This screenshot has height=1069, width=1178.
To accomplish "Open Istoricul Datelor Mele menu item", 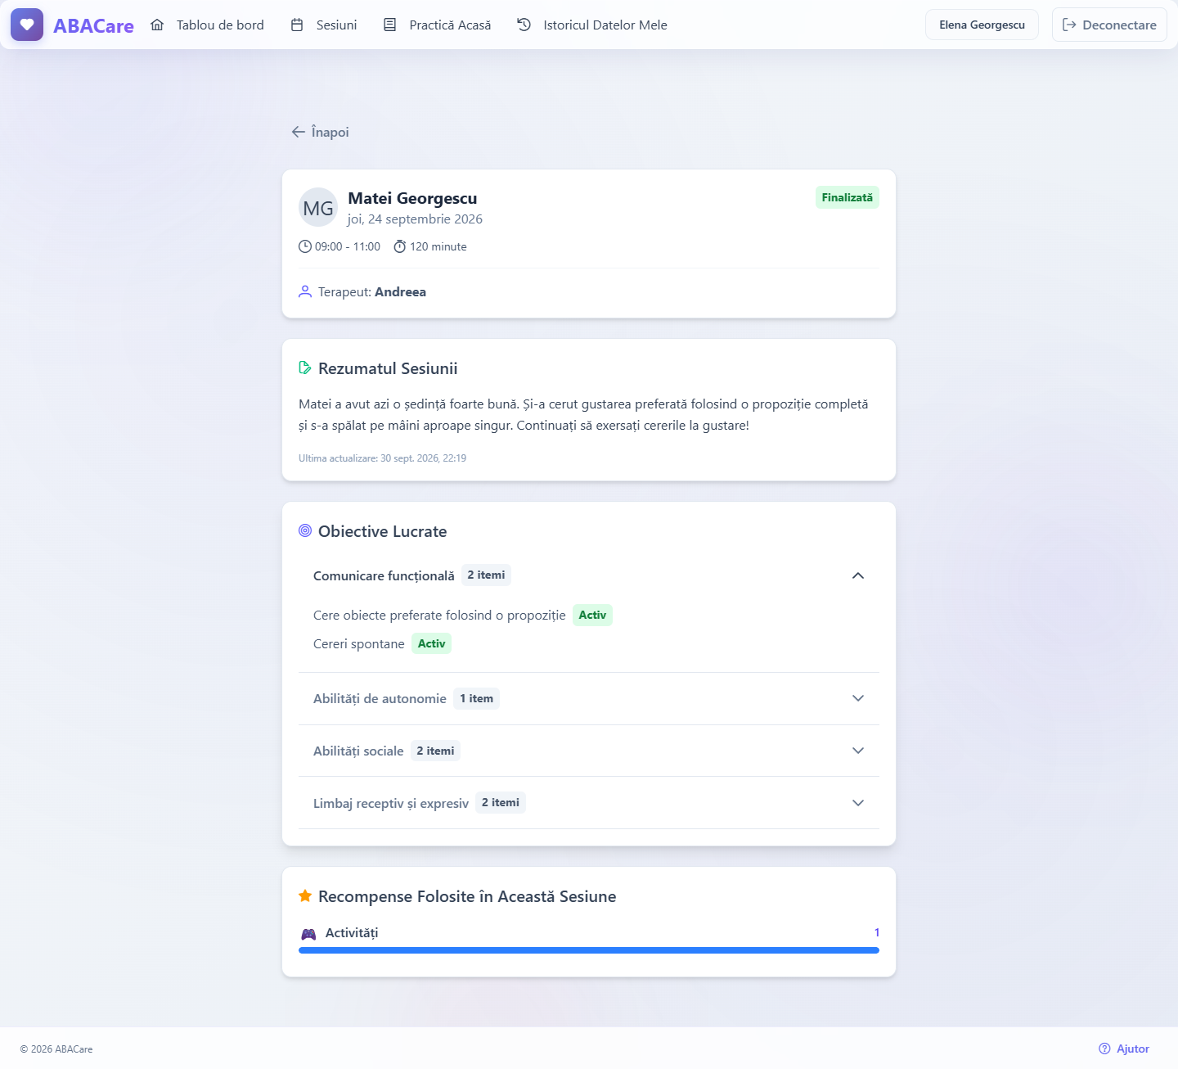I will tap(592, 25).
